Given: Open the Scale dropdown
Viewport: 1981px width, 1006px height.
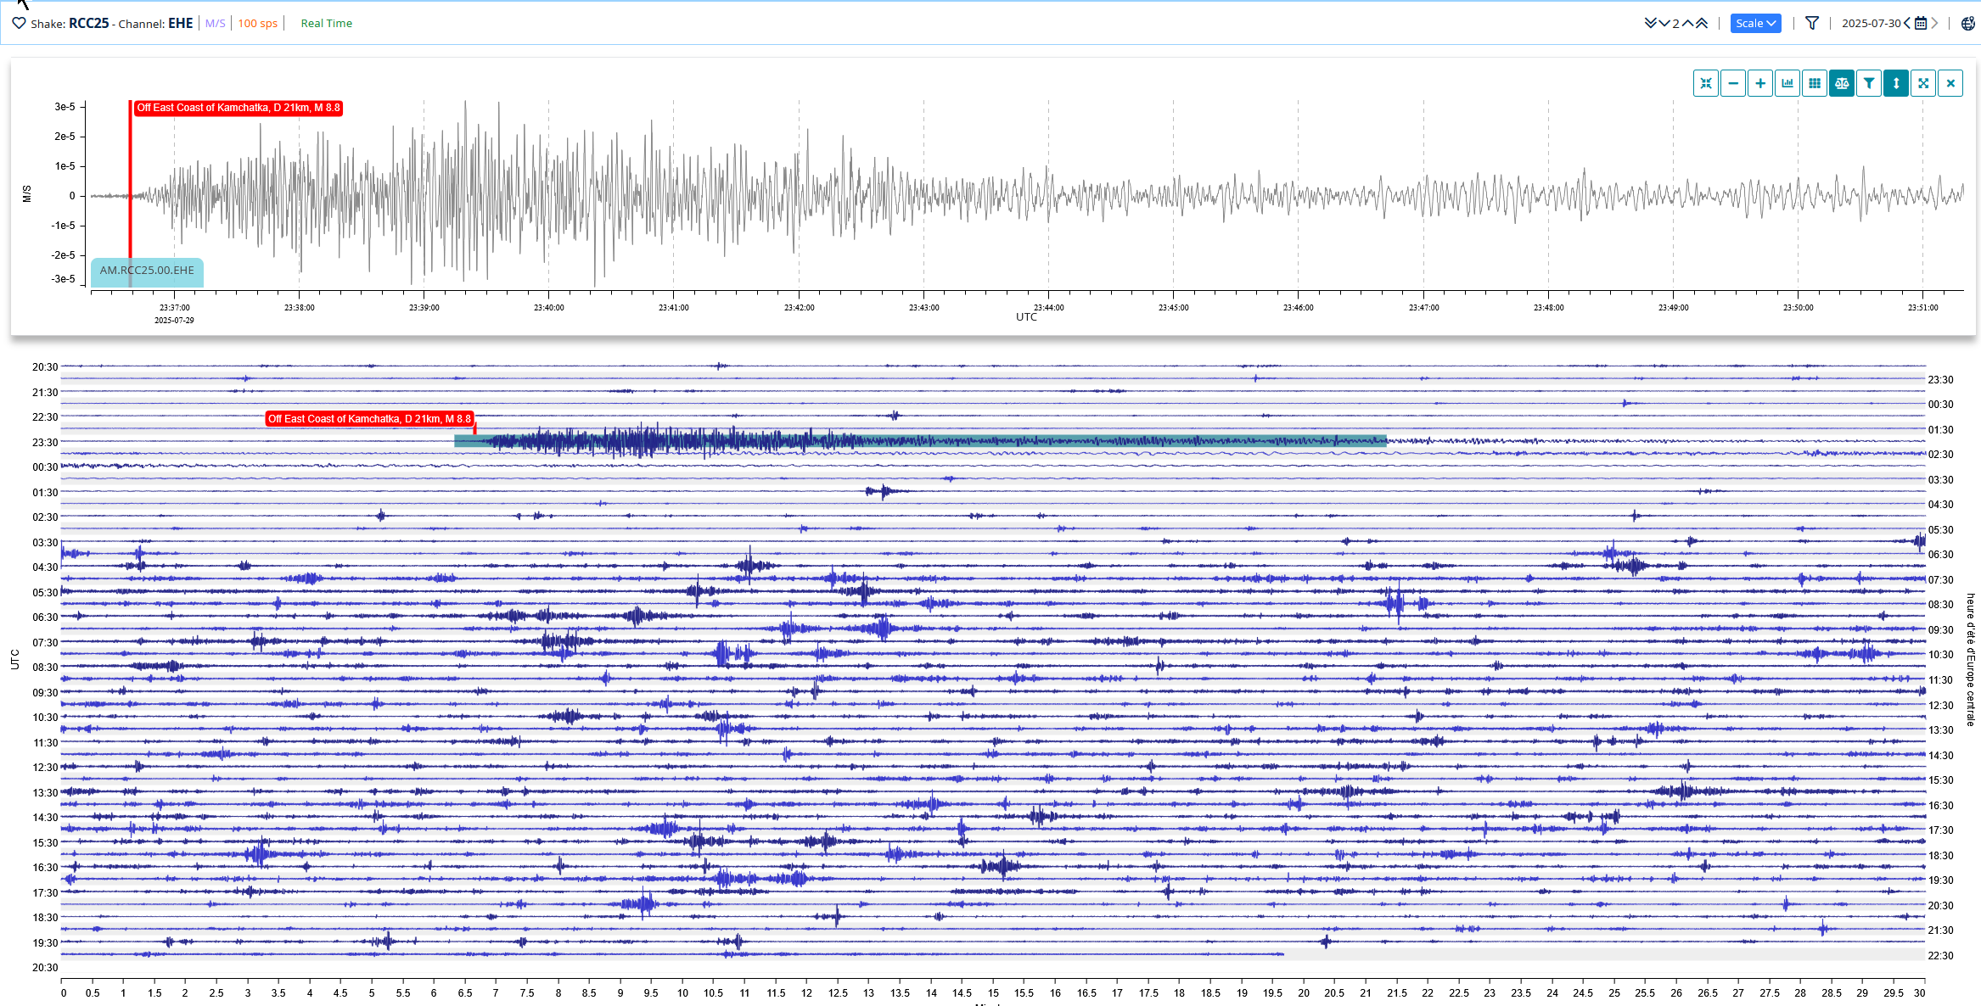Looking at the screenshot, I should [x=1754, y=24].
